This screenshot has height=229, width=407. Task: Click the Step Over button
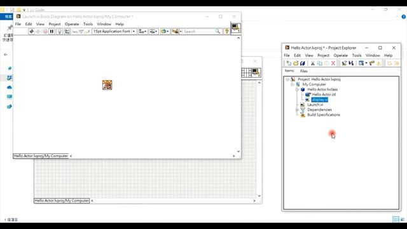[x=81, y=31]
